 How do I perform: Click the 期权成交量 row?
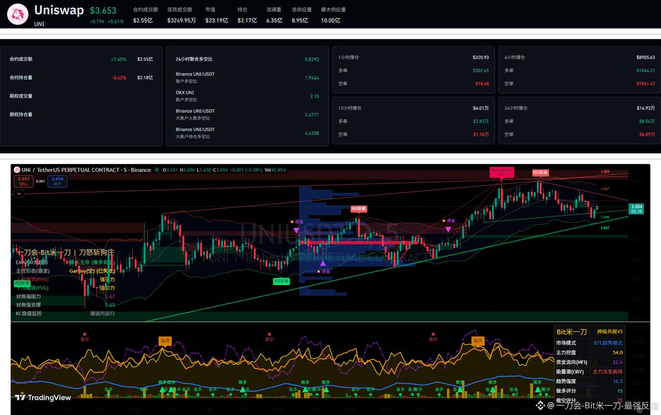81,96
